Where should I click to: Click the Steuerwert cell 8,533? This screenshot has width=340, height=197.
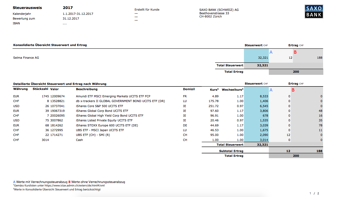pyautogui.click(x=264, y=96)
